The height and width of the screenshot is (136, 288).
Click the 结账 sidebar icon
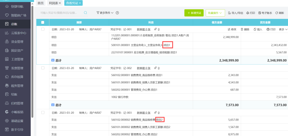tap(7, 95)
